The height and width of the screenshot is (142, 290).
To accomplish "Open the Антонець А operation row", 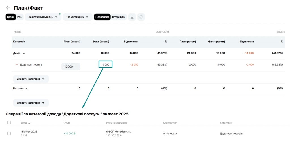I will point(170,134).
